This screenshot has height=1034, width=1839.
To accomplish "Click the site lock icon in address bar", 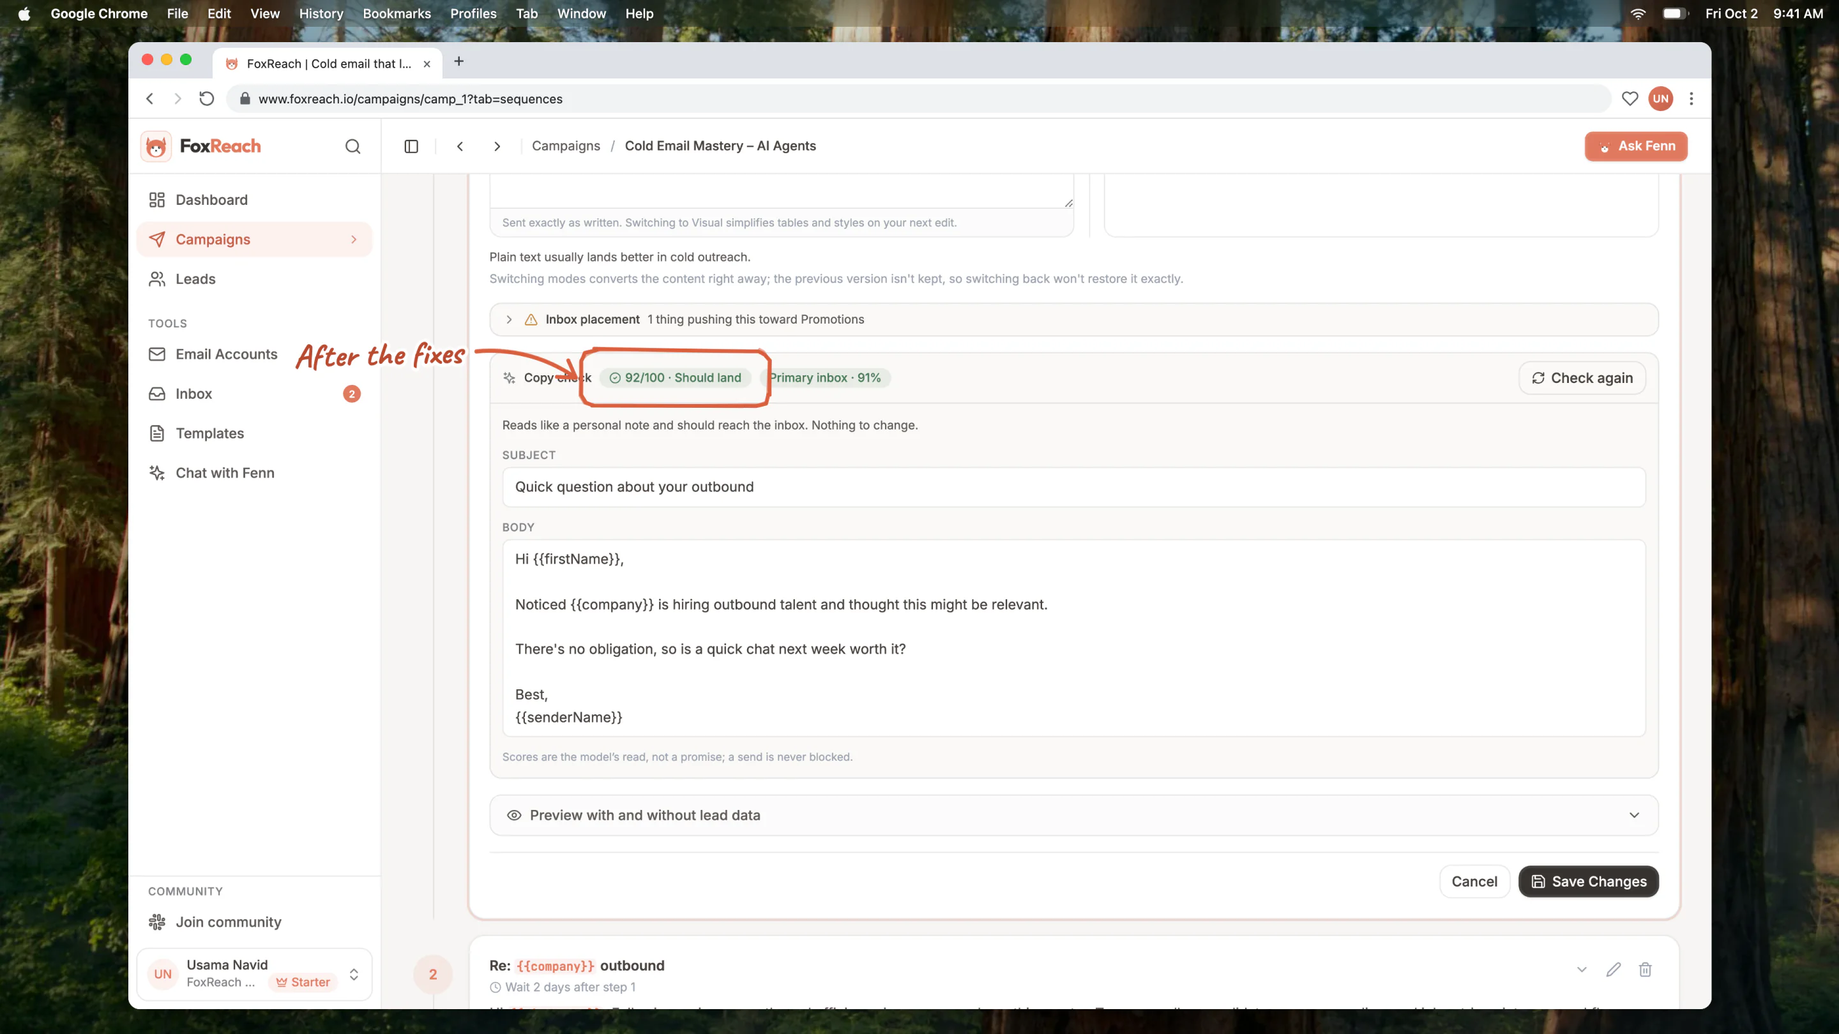I will pyautogui.click(x=245, y=99).
